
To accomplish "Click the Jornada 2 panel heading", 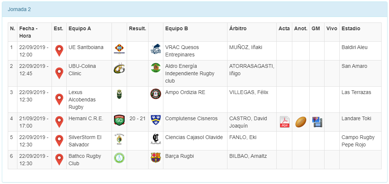I will pos(19,9).
